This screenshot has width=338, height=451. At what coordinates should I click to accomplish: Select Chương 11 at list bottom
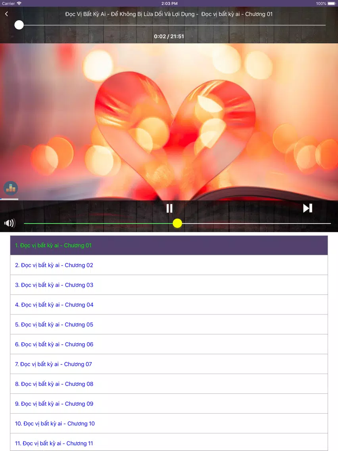tap(169, 442)
